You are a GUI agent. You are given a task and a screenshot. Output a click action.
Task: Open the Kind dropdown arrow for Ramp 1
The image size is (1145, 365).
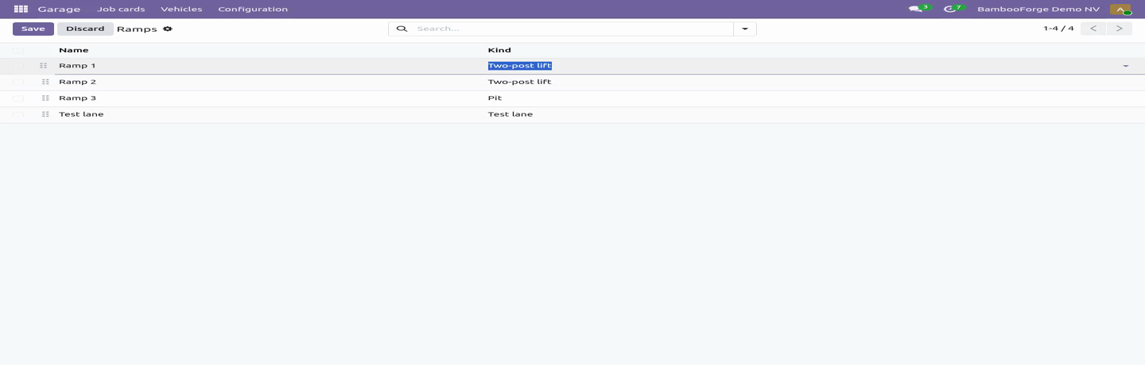(1125, 66)
